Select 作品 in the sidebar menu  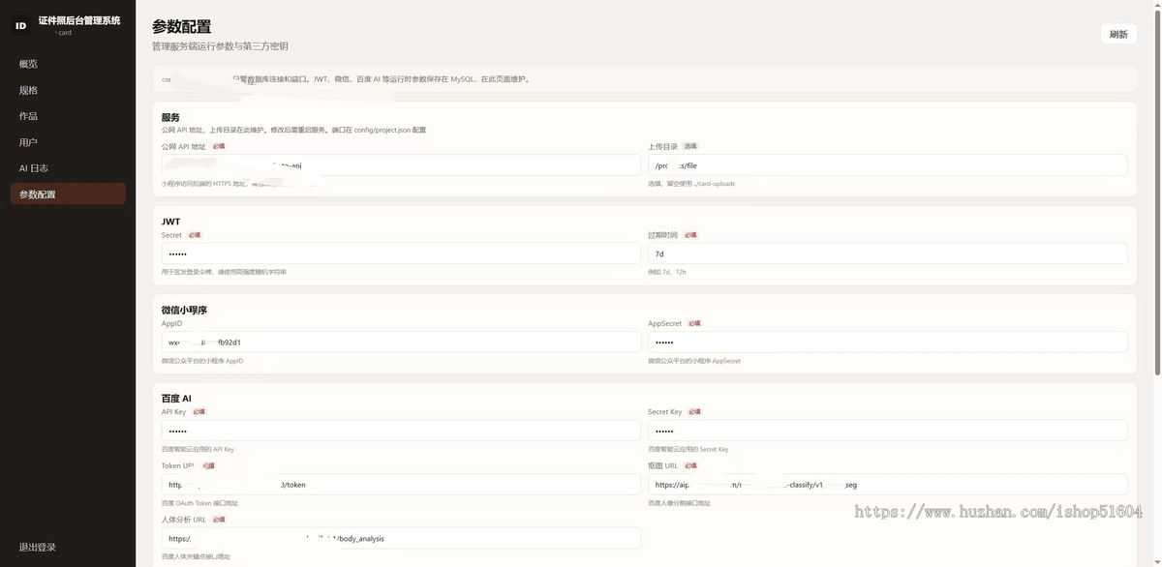click(68, 116)
